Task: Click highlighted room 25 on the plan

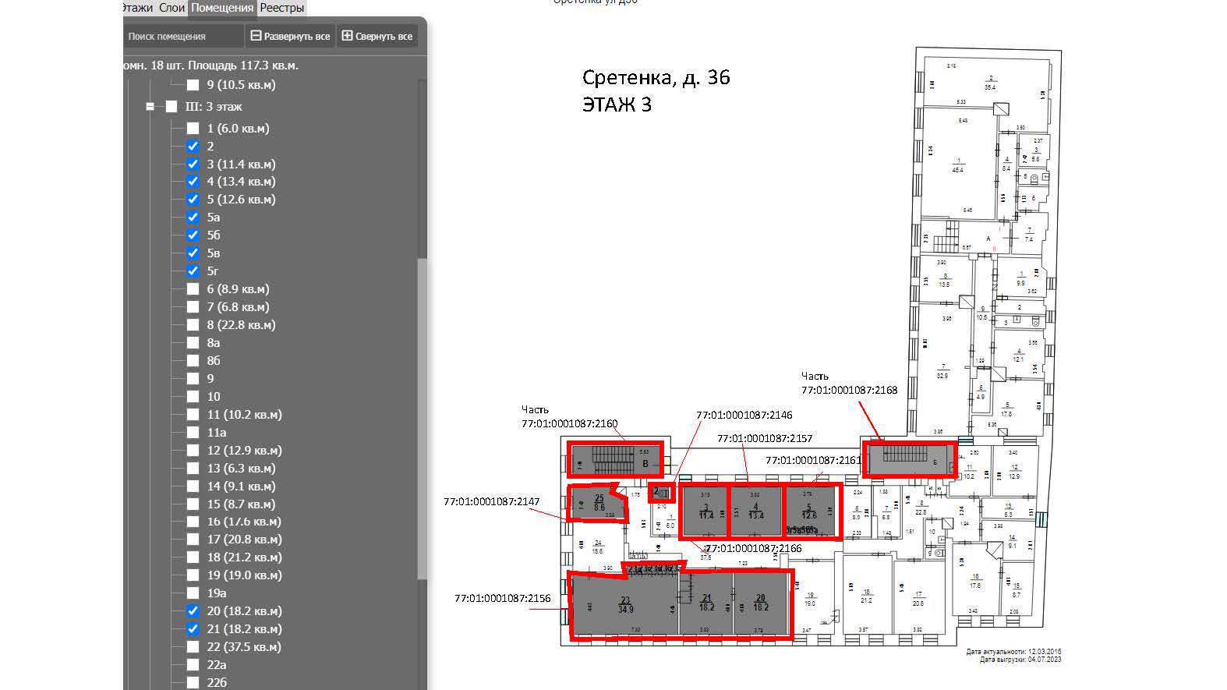Action: point(597,503)
